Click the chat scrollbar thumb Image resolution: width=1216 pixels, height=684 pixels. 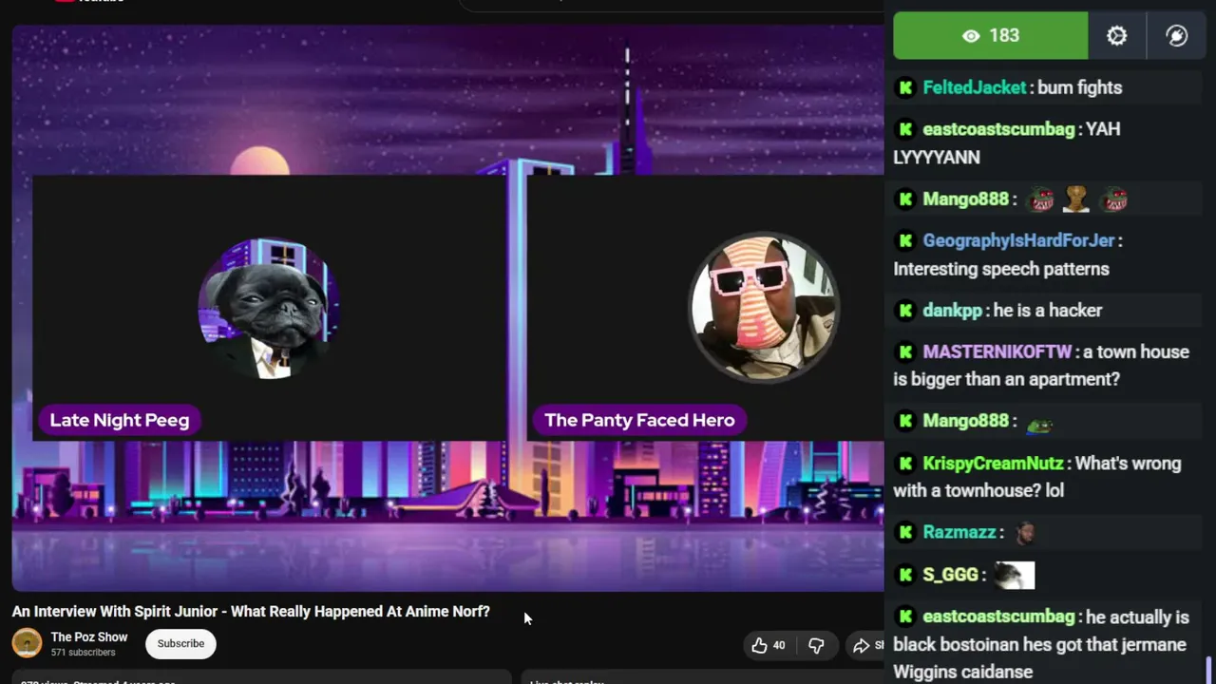click(x=1209, y=670)
